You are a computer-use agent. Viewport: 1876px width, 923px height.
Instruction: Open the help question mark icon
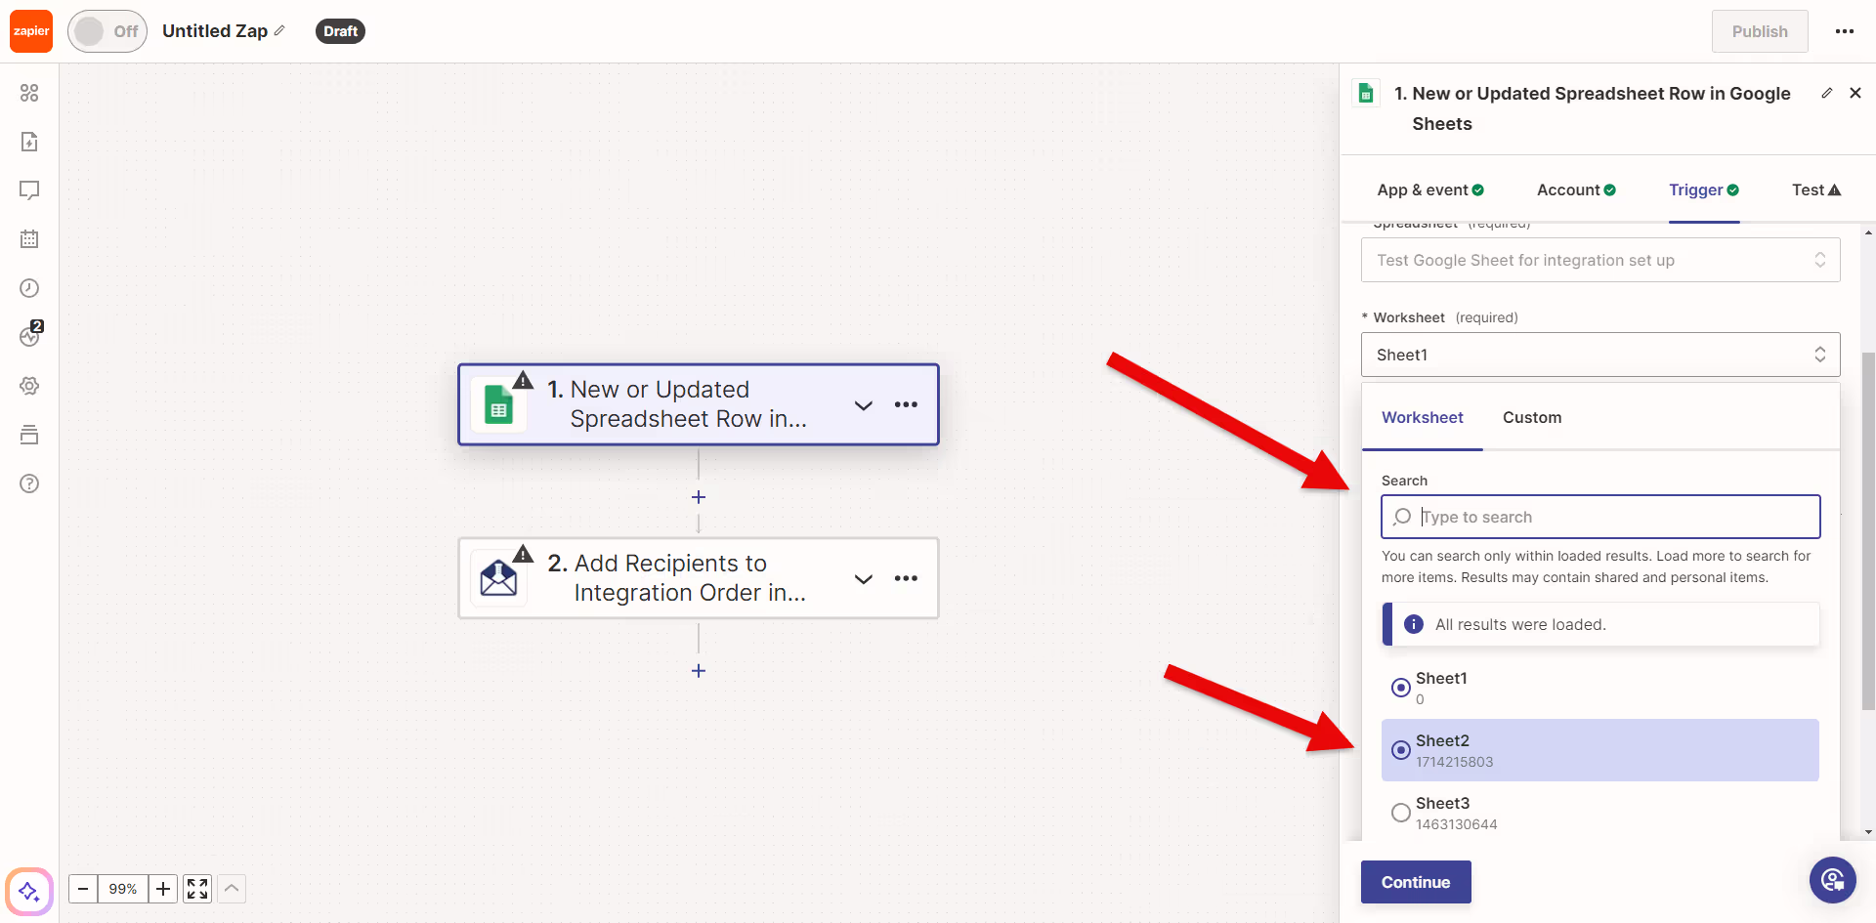29,483
